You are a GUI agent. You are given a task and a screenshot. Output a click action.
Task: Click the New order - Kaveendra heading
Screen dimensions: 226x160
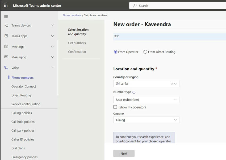142,24
